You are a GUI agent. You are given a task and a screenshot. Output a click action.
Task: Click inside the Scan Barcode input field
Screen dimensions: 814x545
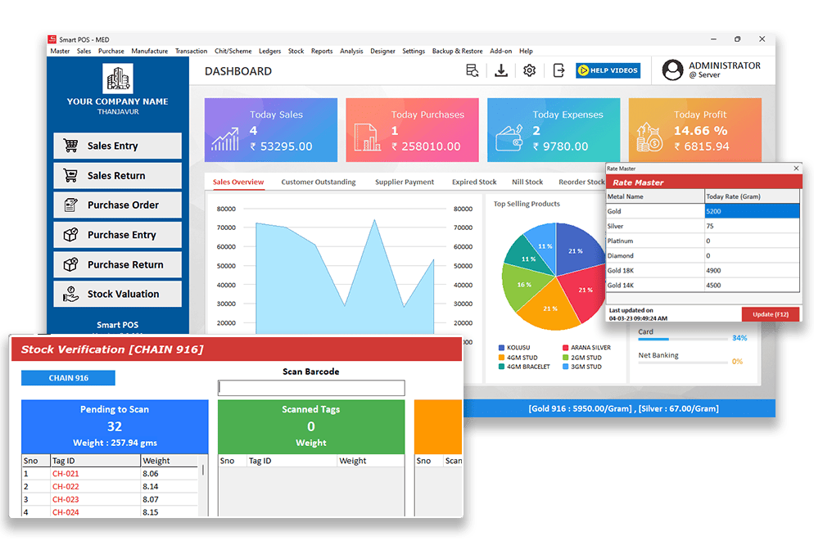(x=310, y=387)
